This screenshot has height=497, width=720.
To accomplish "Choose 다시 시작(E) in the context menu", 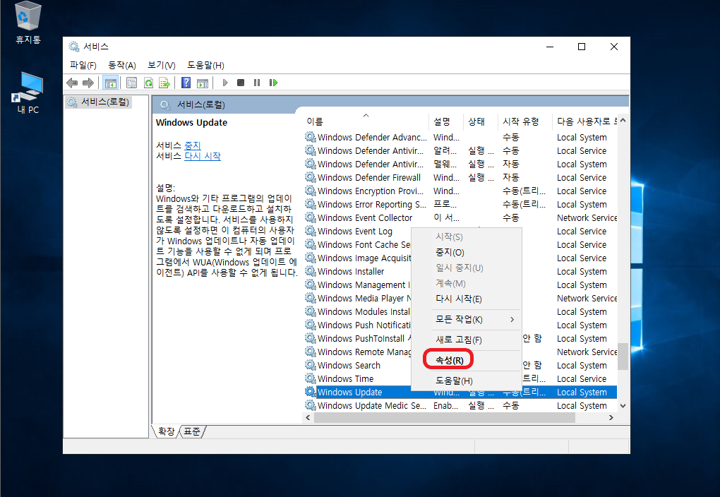I will click(x=466, y=299).
